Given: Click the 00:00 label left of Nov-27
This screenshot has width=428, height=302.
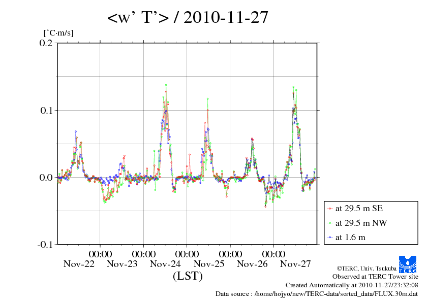Looking at the screenshot, I should (x=273, y=254).
